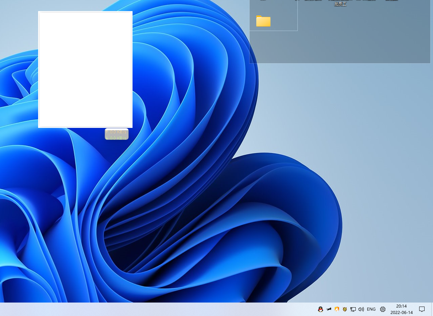Click the volume speaker icon
Viewport: 433px width, 316px height.
[361, 309]
